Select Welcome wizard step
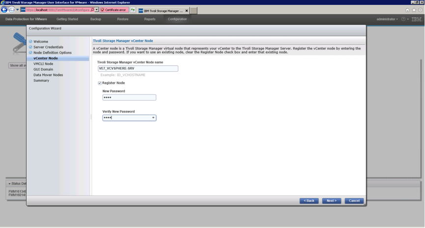 [x=41, y=42]
